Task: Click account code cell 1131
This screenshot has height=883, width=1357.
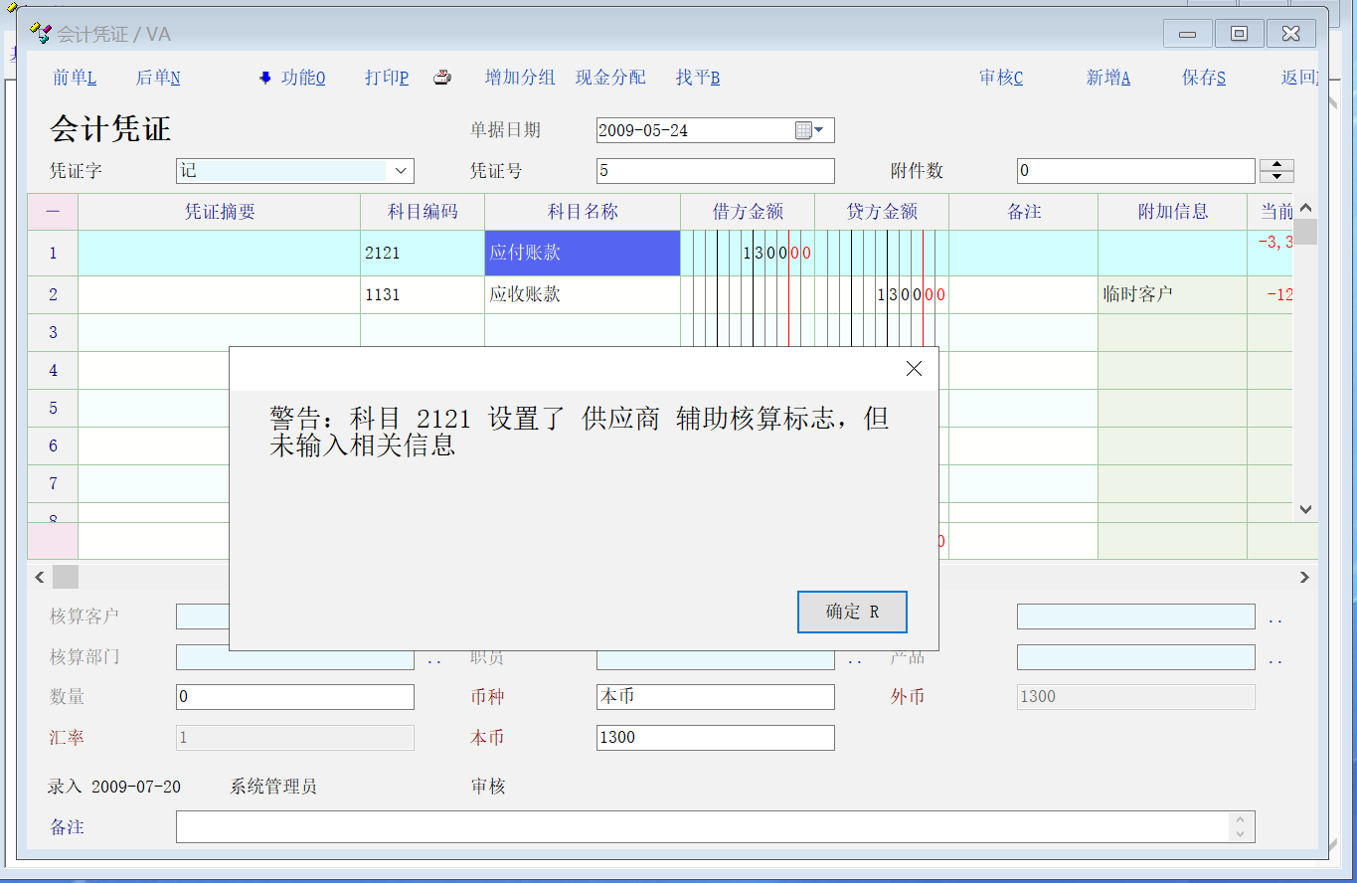Action: (423, 295)
